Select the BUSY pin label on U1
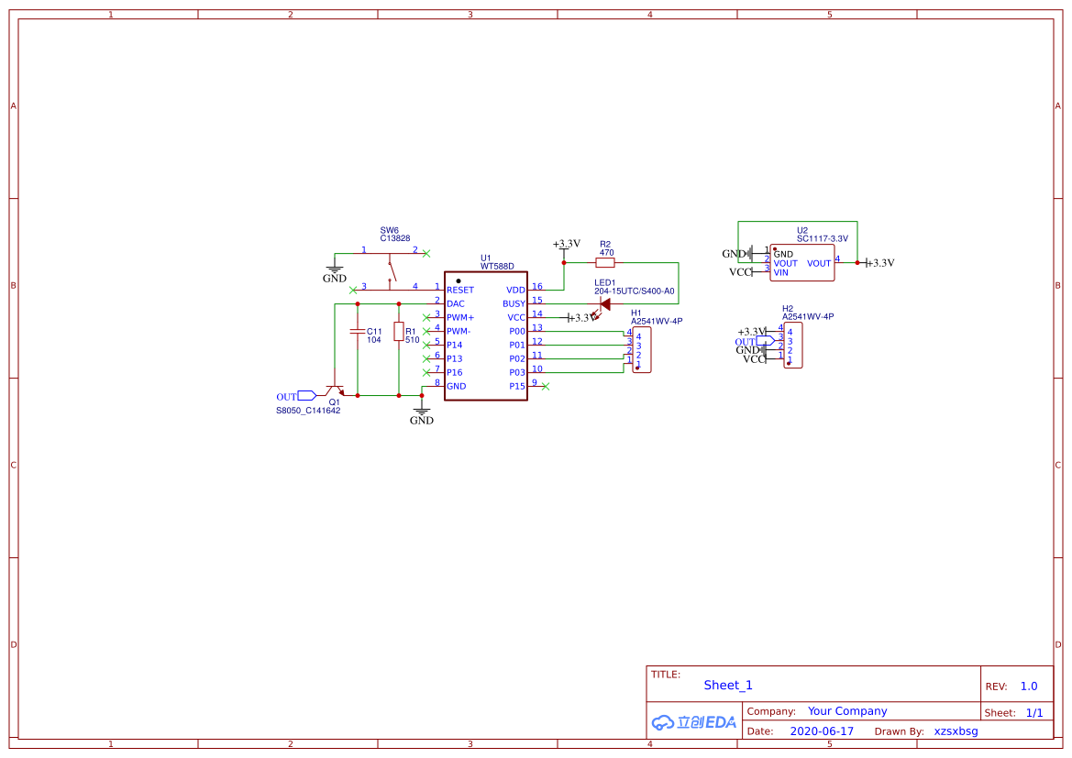Screen dimensions: 1072x758 coord(514,303)
